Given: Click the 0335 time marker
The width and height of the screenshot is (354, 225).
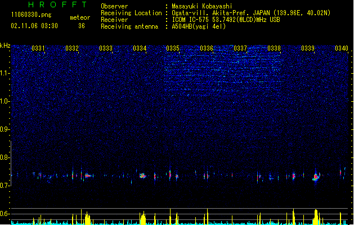Looking at the screenshot, I should pyautogui.click(x=173, y=48).
